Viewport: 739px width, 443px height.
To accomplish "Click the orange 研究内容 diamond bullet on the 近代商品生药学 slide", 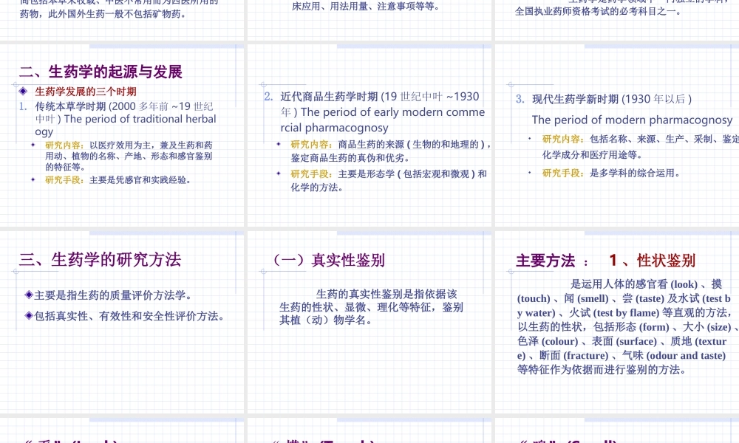I will (x=278, y=145).
